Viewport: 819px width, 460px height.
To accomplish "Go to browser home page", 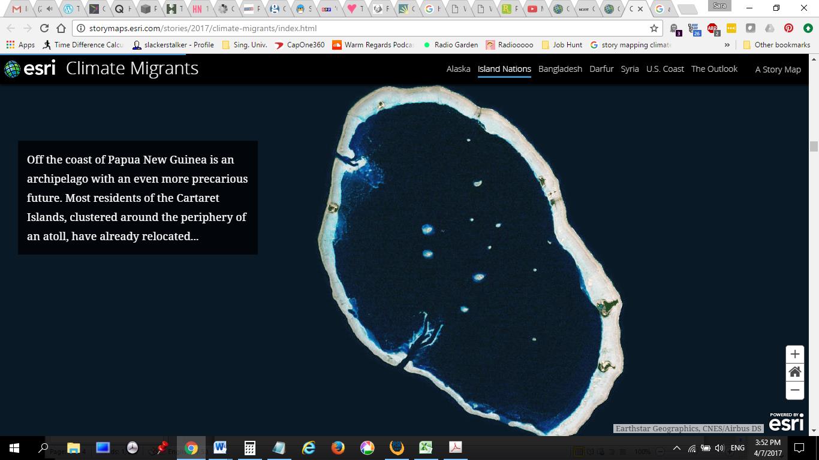I will pos(61,28).
